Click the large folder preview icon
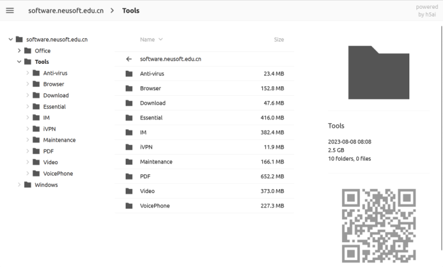Viewport: 443px width, 267px height. pos(379,72)
